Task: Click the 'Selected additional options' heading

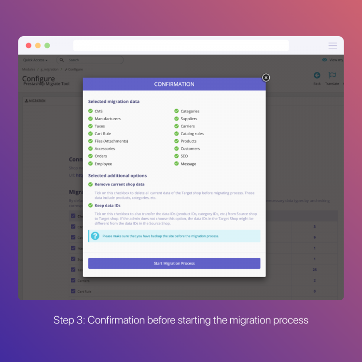Action: 117,176
